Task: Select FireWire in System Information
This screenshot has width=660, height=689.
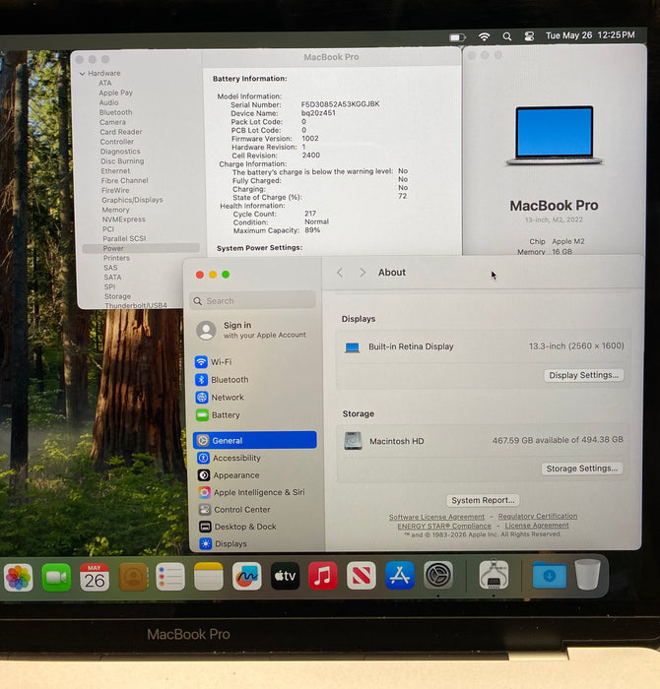Action: tap(115, 190)
